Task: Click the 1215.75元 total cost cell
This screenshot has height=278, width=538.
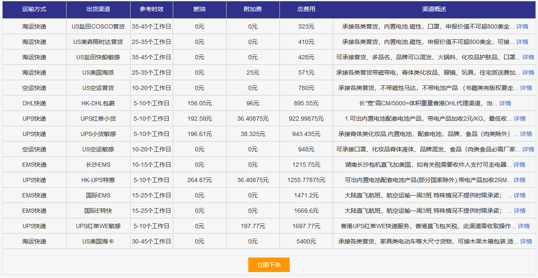Action: click(x=306, y=165)
